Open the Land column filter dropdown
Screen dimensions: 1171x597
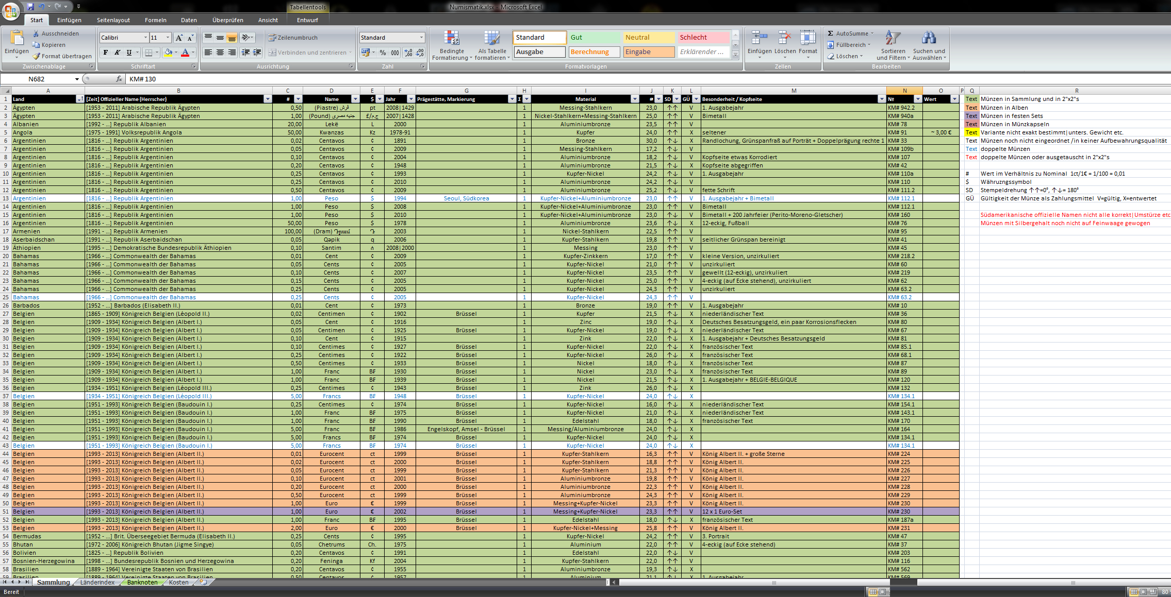(80, 99)
